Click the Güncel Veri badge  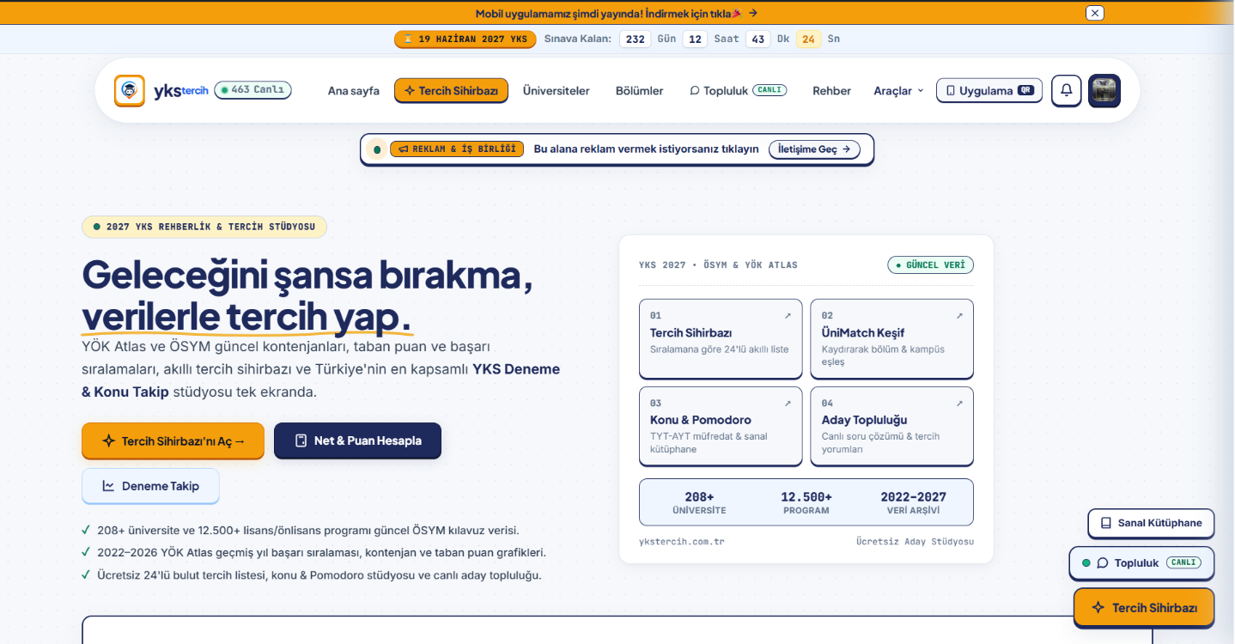tap(930, 264)
